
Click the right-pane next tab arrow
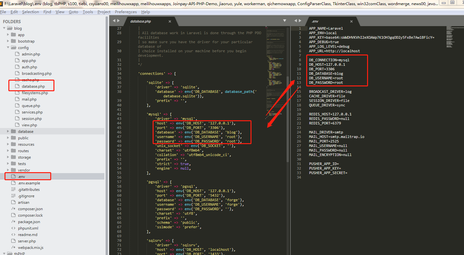(300, 21)
